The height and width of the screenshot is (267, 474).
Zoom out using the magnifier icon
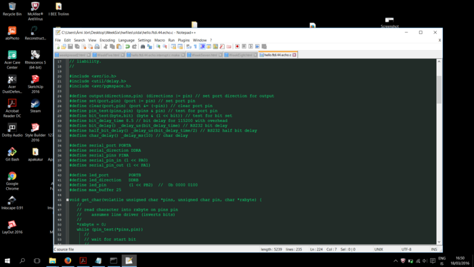click(165, 47)
